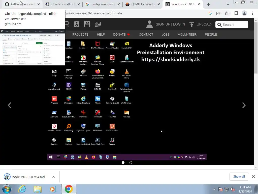Open the Windows Start menu
The height and width of the screenshot is (194, 258).
(7, 189)
